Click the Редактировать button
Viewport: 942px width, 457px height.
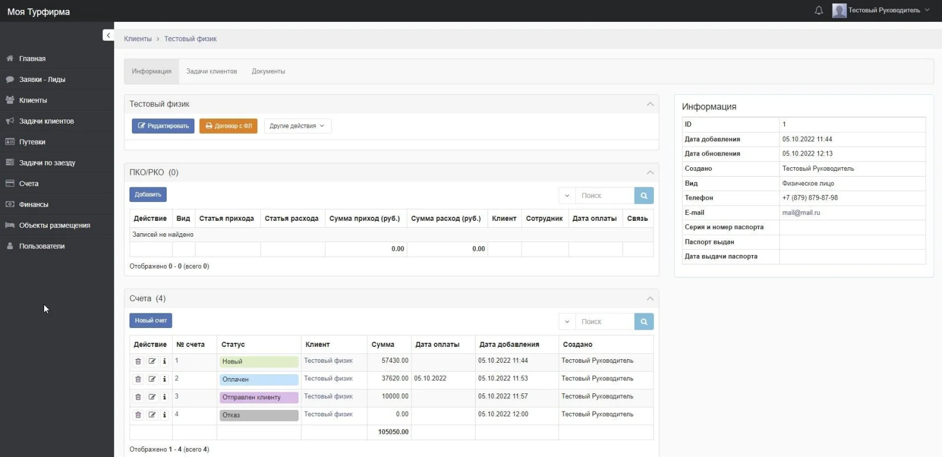point(163,126)
